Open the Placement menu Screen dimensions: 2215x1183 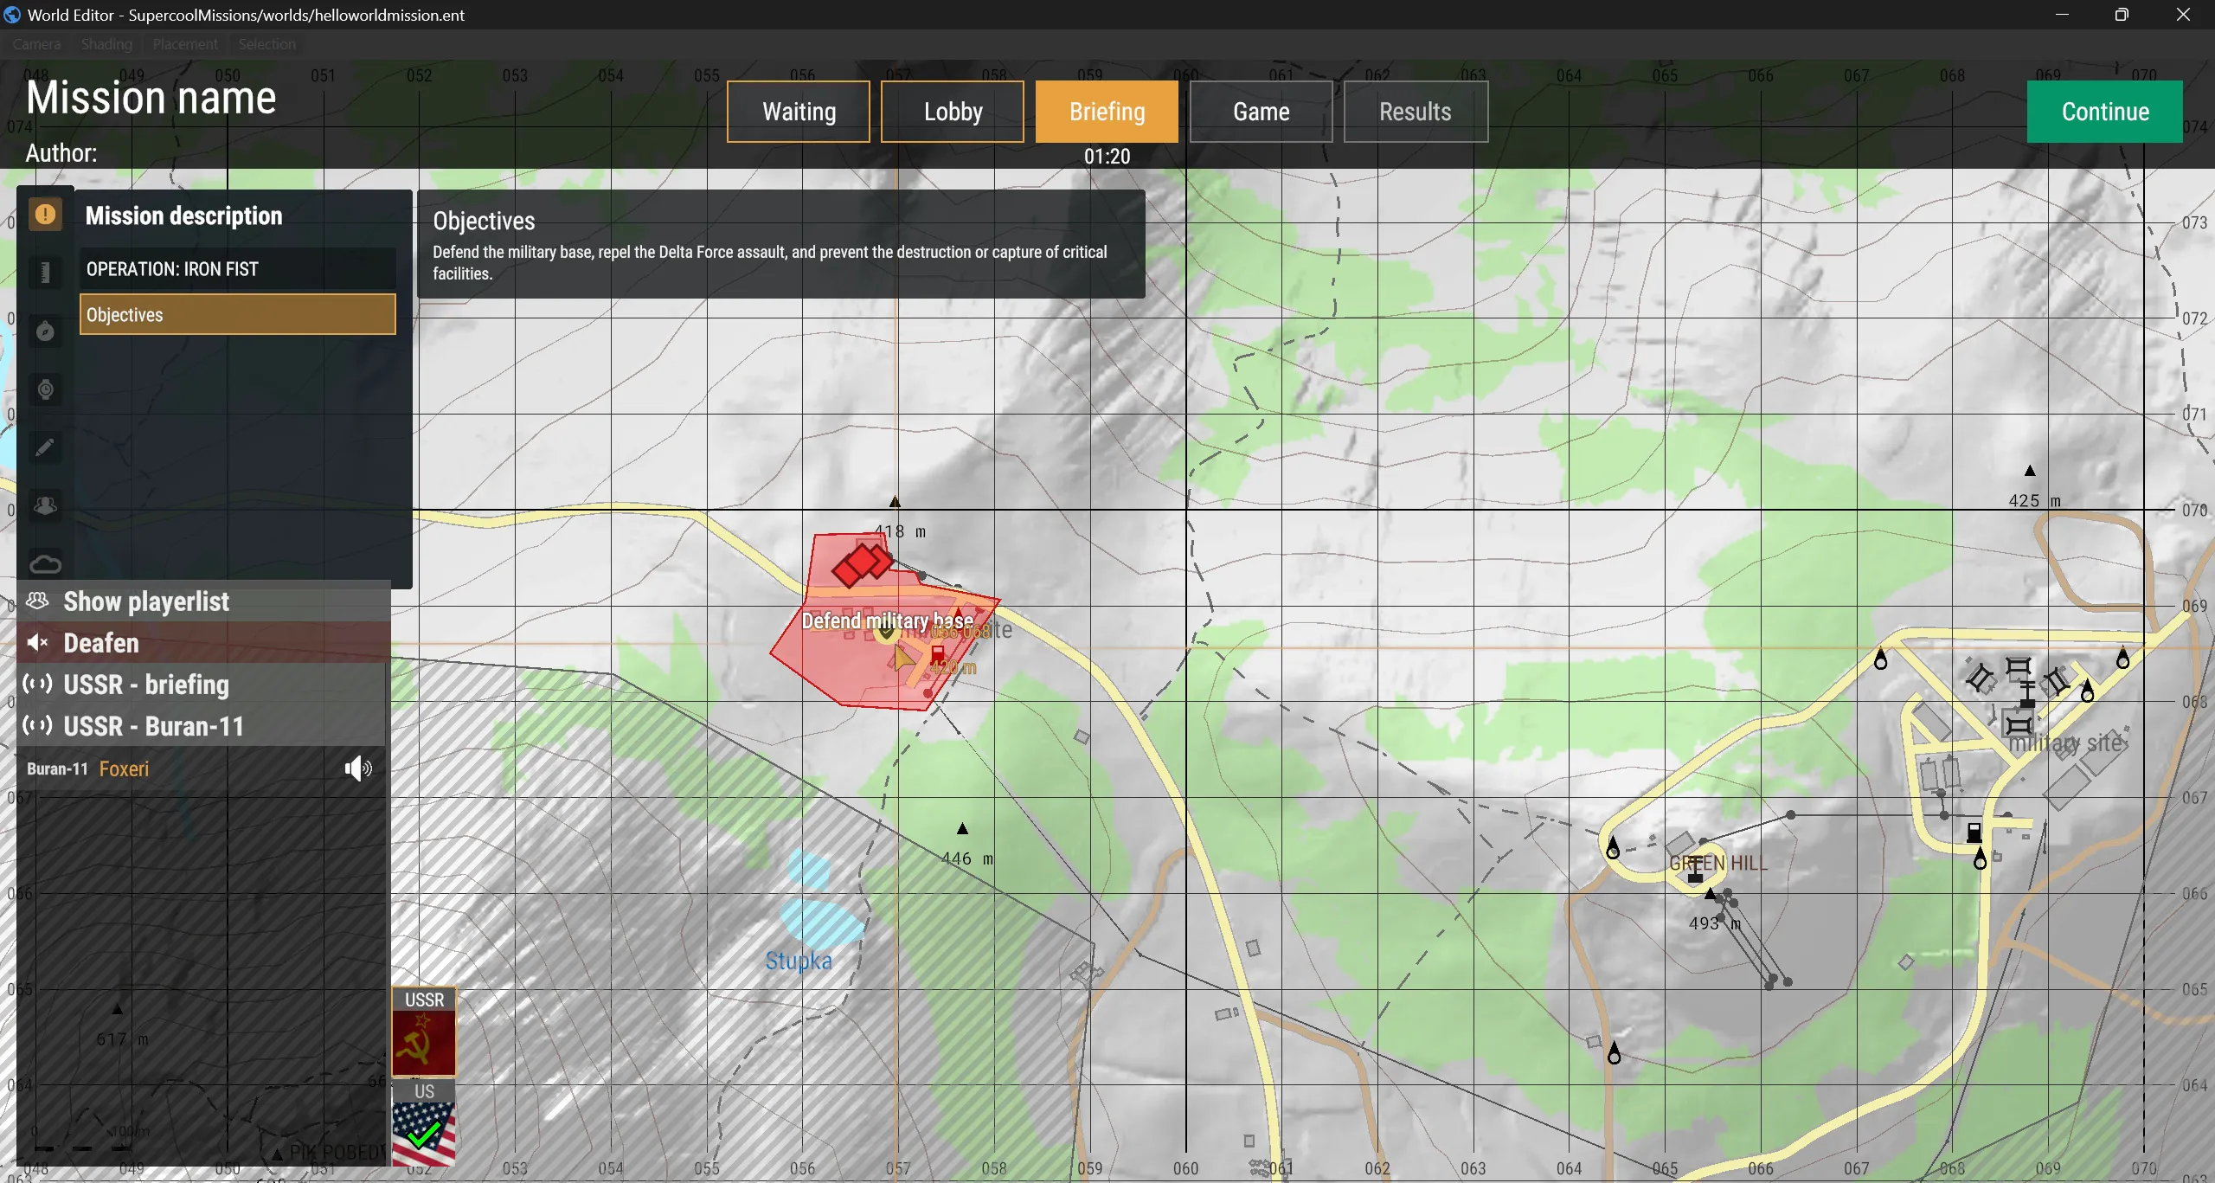pyautogui.click(x=185, y=44)
